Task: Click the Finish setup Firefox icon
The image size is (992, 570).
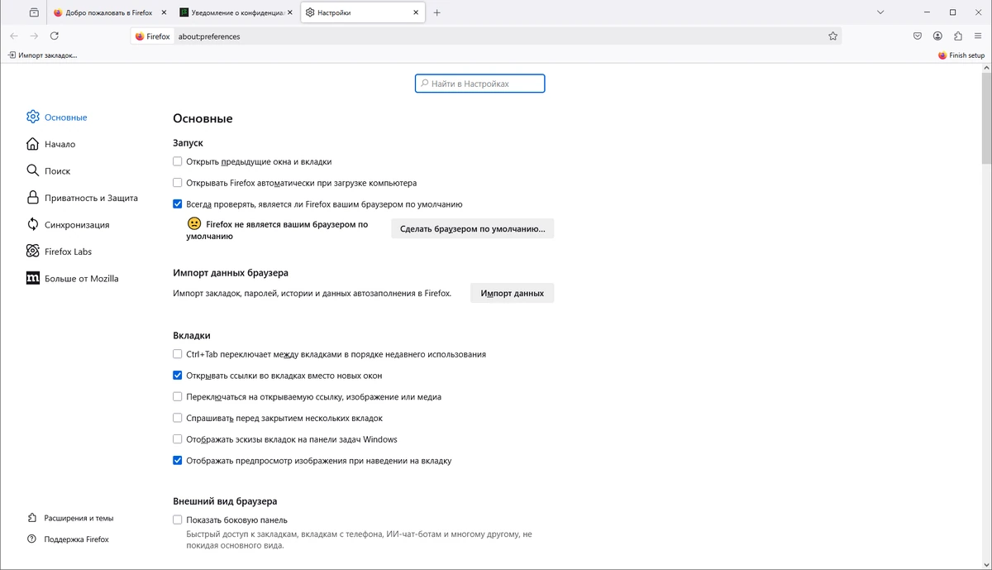Action: [x=942, y=55]
